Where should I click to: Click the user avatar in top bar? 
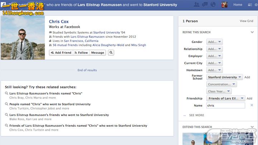point(224,5)
